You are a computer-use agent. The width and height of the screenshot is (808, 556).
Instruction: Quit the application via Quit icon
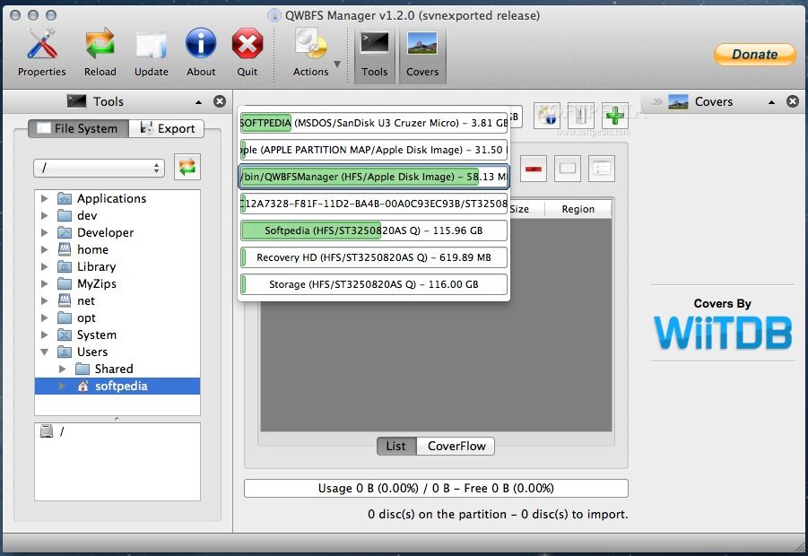click(248, 53)
